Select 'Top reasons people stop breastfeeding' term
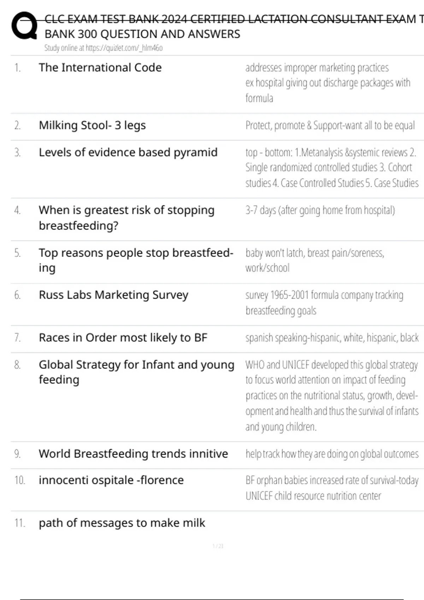 pyautogui.click(x=136, y=260)
